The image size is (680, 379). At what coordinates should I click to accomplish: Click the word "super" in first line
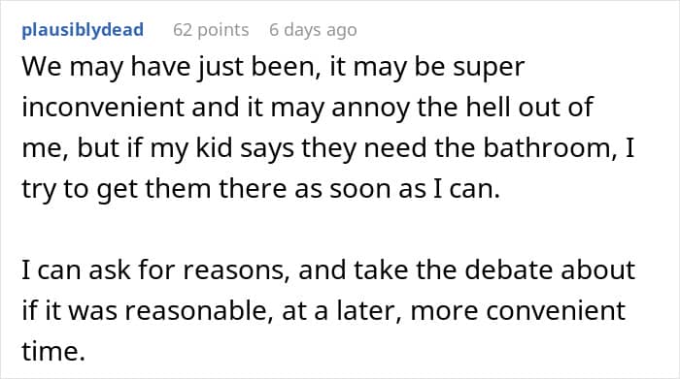click(489, 69)
